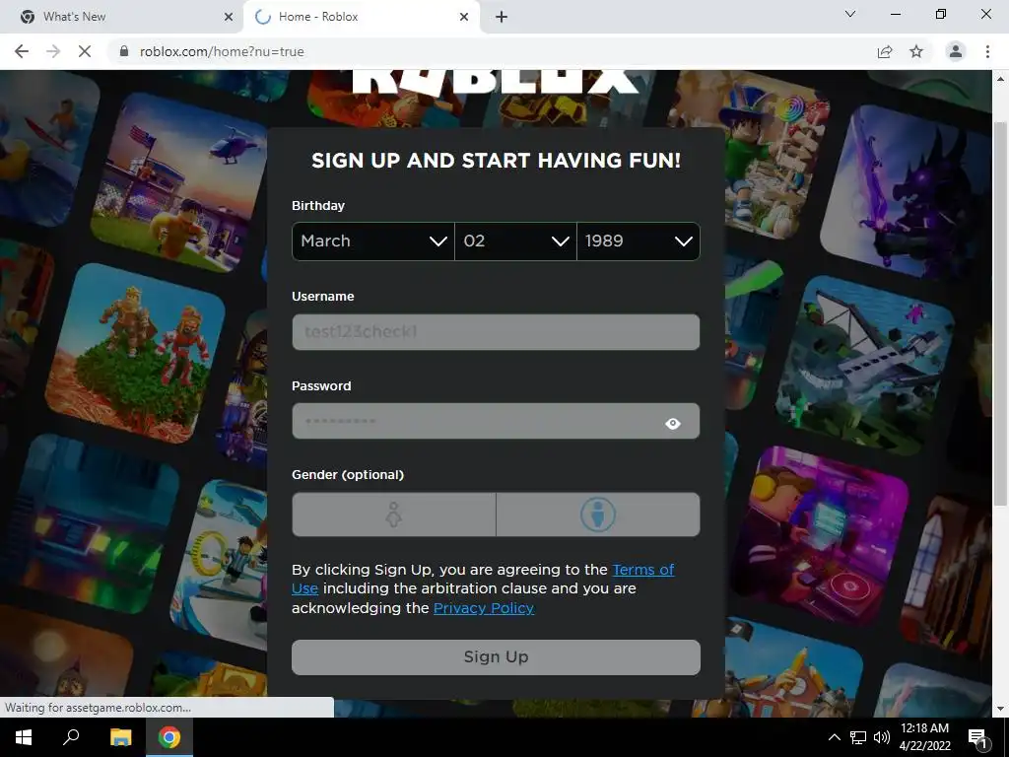This screenshot has width=1009, height=757.
Task: Click the crashed airplane game thumbnail
Action: pos(865,366)
